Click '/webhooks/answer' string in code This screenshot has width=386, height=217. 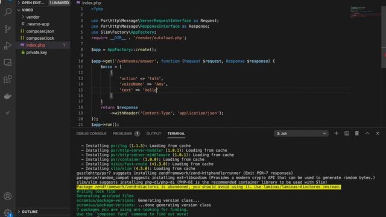135,61
